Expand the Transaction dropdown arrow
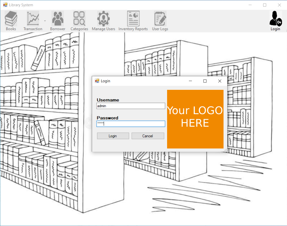 (x=45, y=21)
